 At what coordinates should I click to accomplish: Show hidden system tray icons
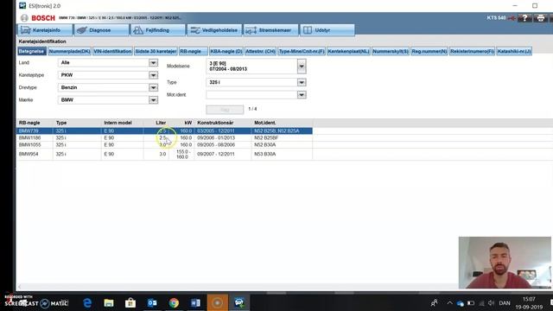coord(449,303)
